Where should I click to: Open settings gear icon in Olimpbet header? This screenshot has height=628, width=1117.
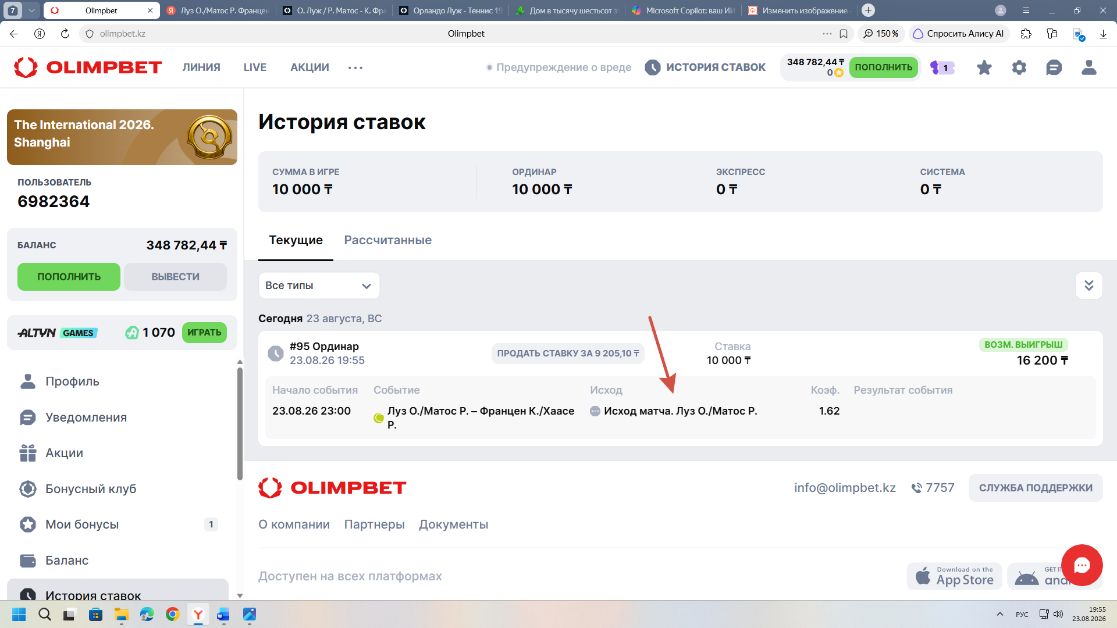(1019, 67)
